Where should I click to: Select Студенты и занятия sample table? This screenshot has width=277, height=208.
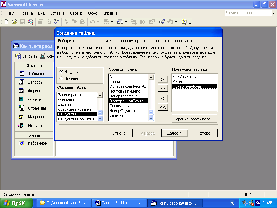(77, 119)
